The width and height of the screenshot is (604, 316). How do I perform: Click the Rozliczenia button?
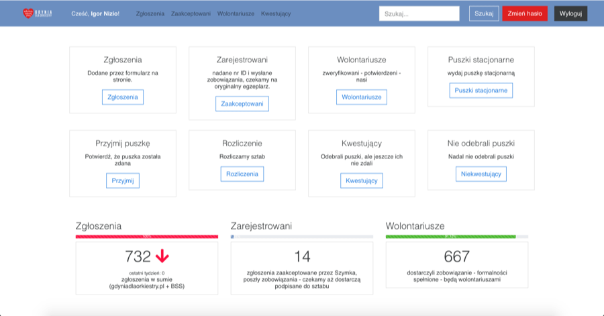(x=242, y=174)
